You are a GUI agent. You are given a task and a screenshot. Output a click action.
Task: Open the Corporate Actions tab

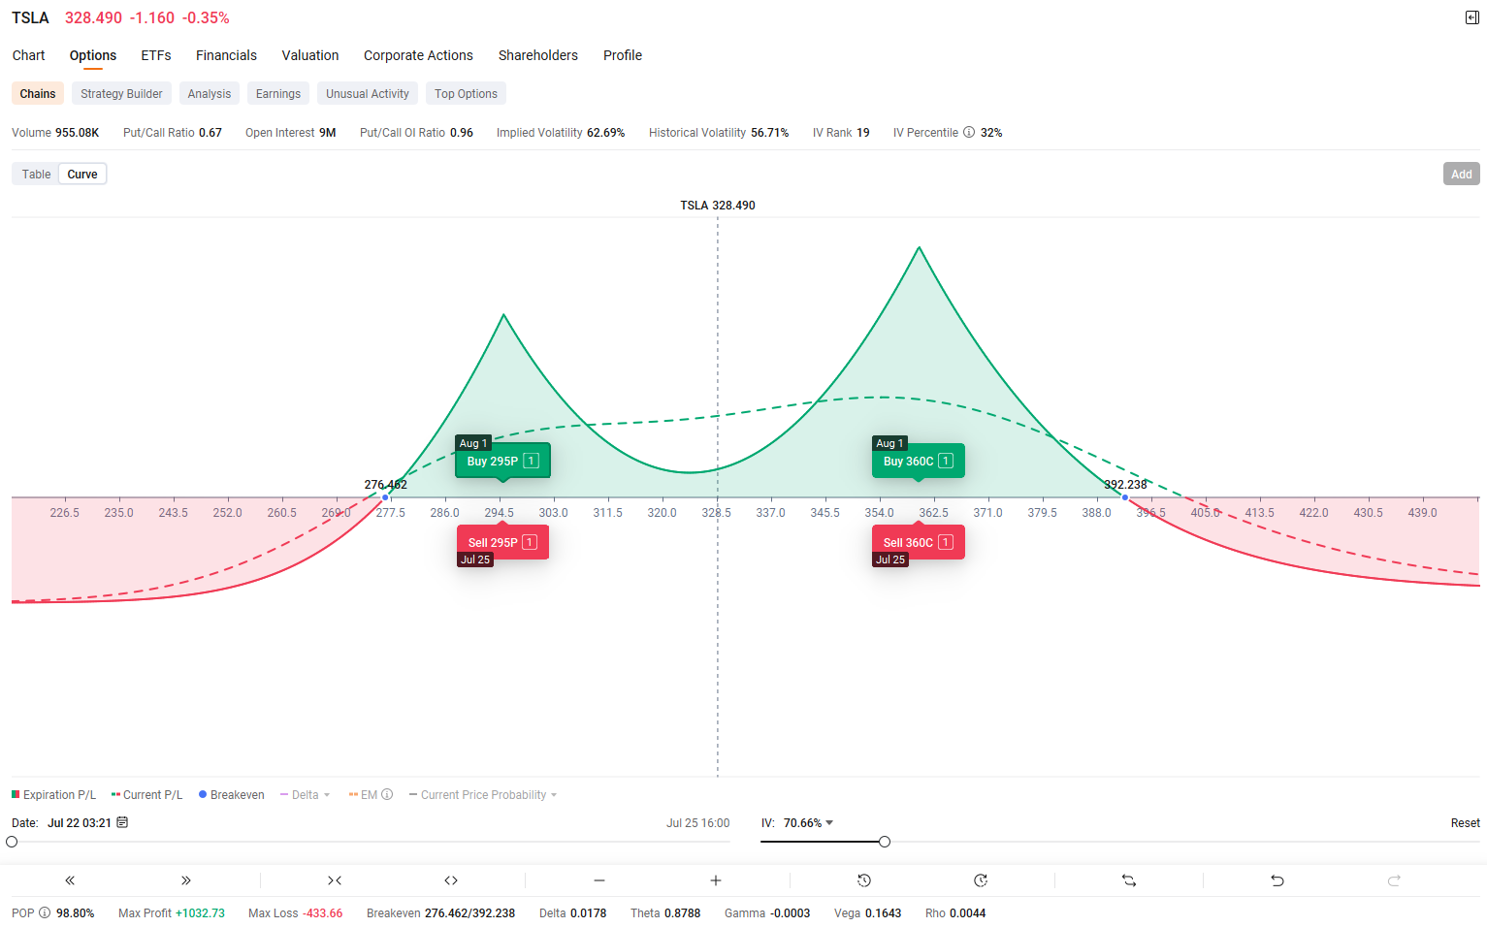pyautogui.click(x=418, y=55)
